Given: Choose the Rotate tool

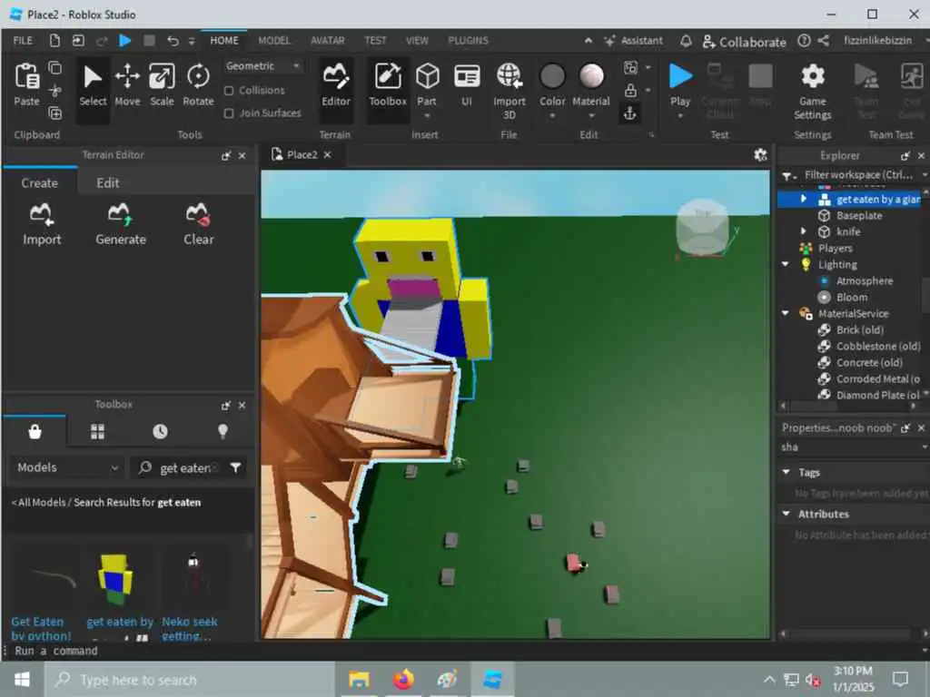Looking at the screenshot, I should click(x=198, y=86).
